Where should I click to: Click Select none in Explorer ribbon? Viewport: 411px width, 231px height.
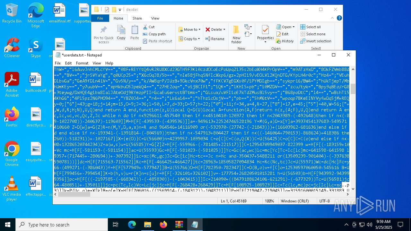coord(313,34)
